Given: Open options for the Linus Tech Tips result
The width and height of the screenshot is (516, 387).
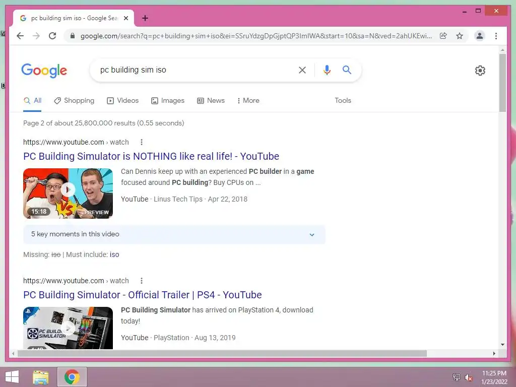Looking at the screenshot, I should tap(142, 142).
